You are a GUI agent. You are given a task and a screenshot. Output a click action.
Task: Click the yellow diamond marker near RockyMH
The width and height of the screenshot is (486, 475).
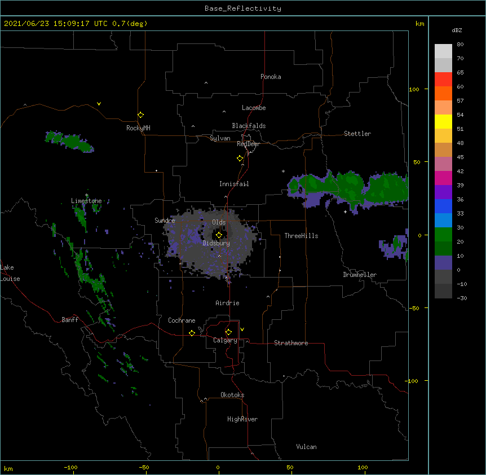pyautogui.click(x=141, y=115)
